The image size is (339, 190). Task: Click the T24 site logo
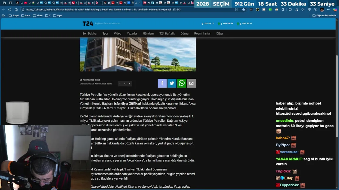click(88, 23)
